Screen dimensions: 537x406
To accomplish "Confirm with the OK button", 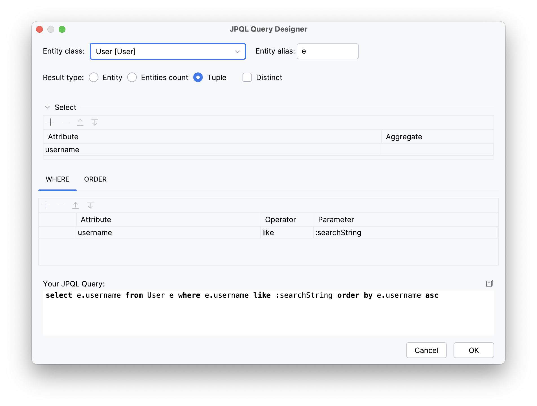I will coord(474,350).
